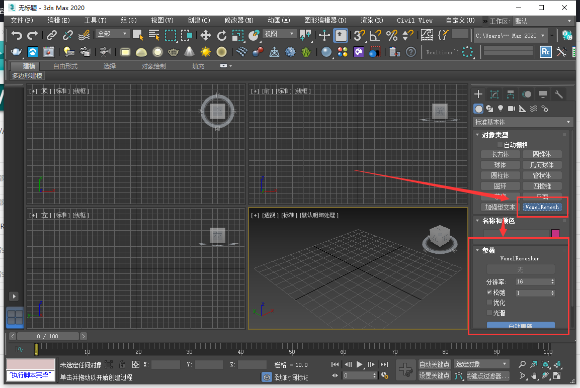The width and height of the screenshot is (580, 388).
Task: Collapse the 参数 rollout
Action: (x=477, y=250)
